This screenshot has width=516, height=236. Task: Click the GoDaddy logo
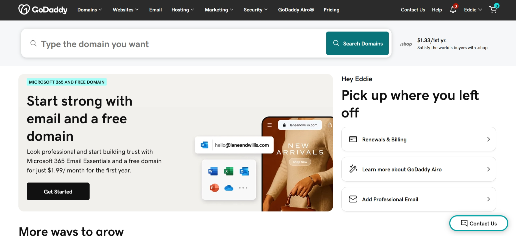click(x=43, y=10)
